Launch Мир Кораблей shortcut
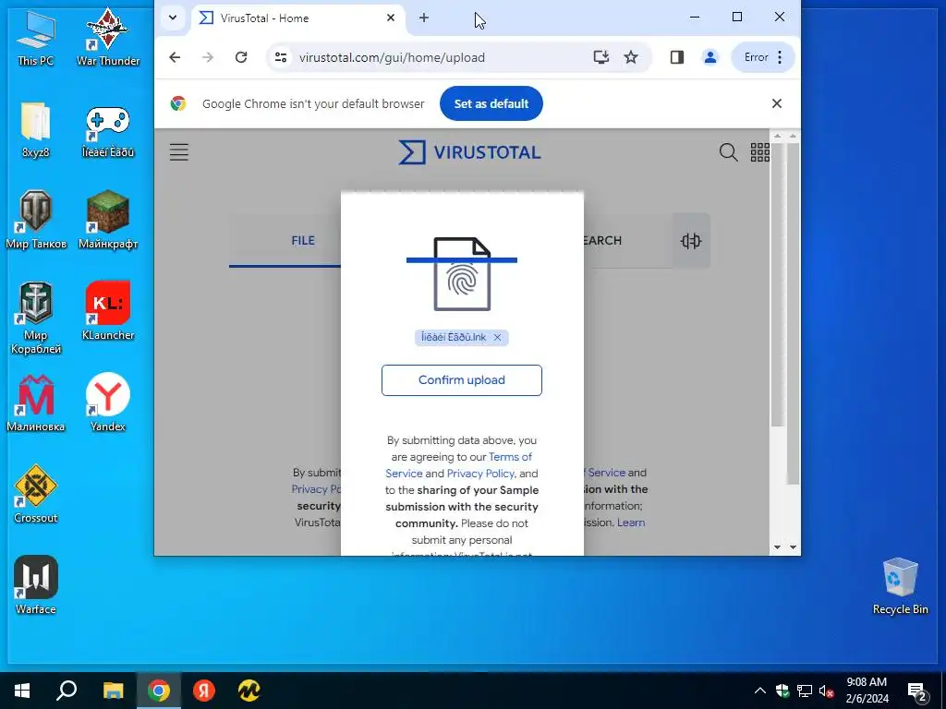 (x=36, y=318)
